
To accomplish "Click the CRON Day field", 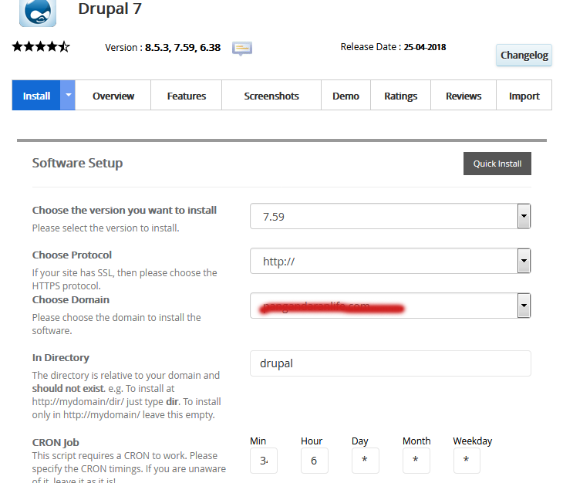I will click(x=365, y=461).
